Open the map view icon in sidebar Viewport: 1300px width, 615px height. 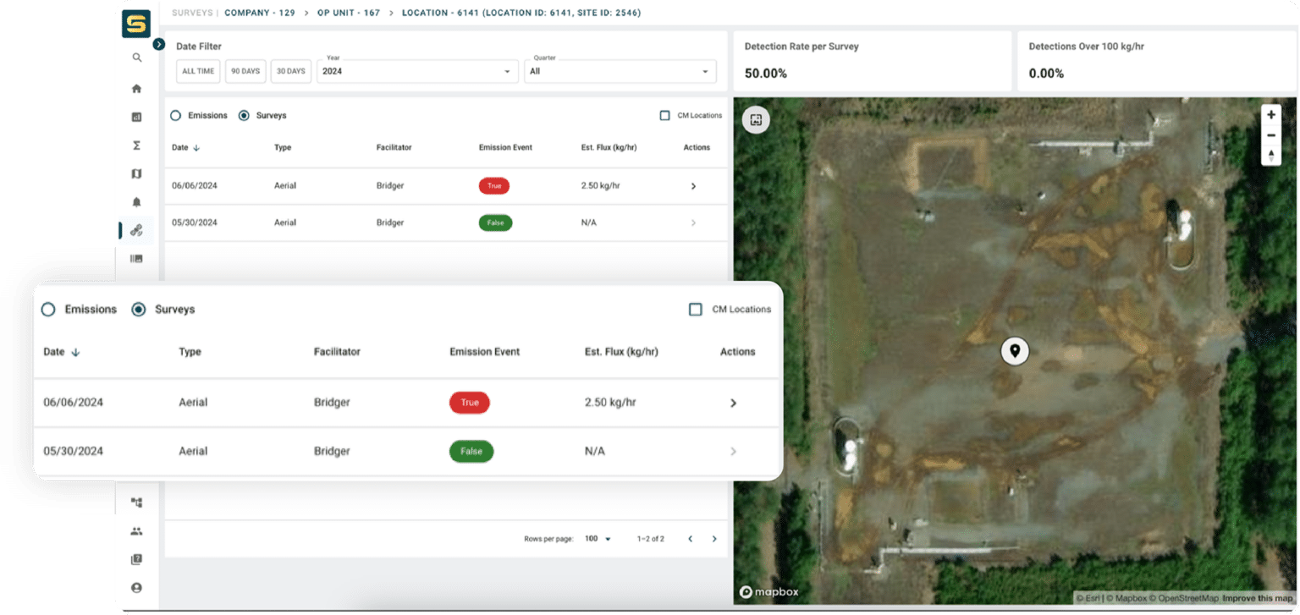pyautogui.click(x=136, y=173)
